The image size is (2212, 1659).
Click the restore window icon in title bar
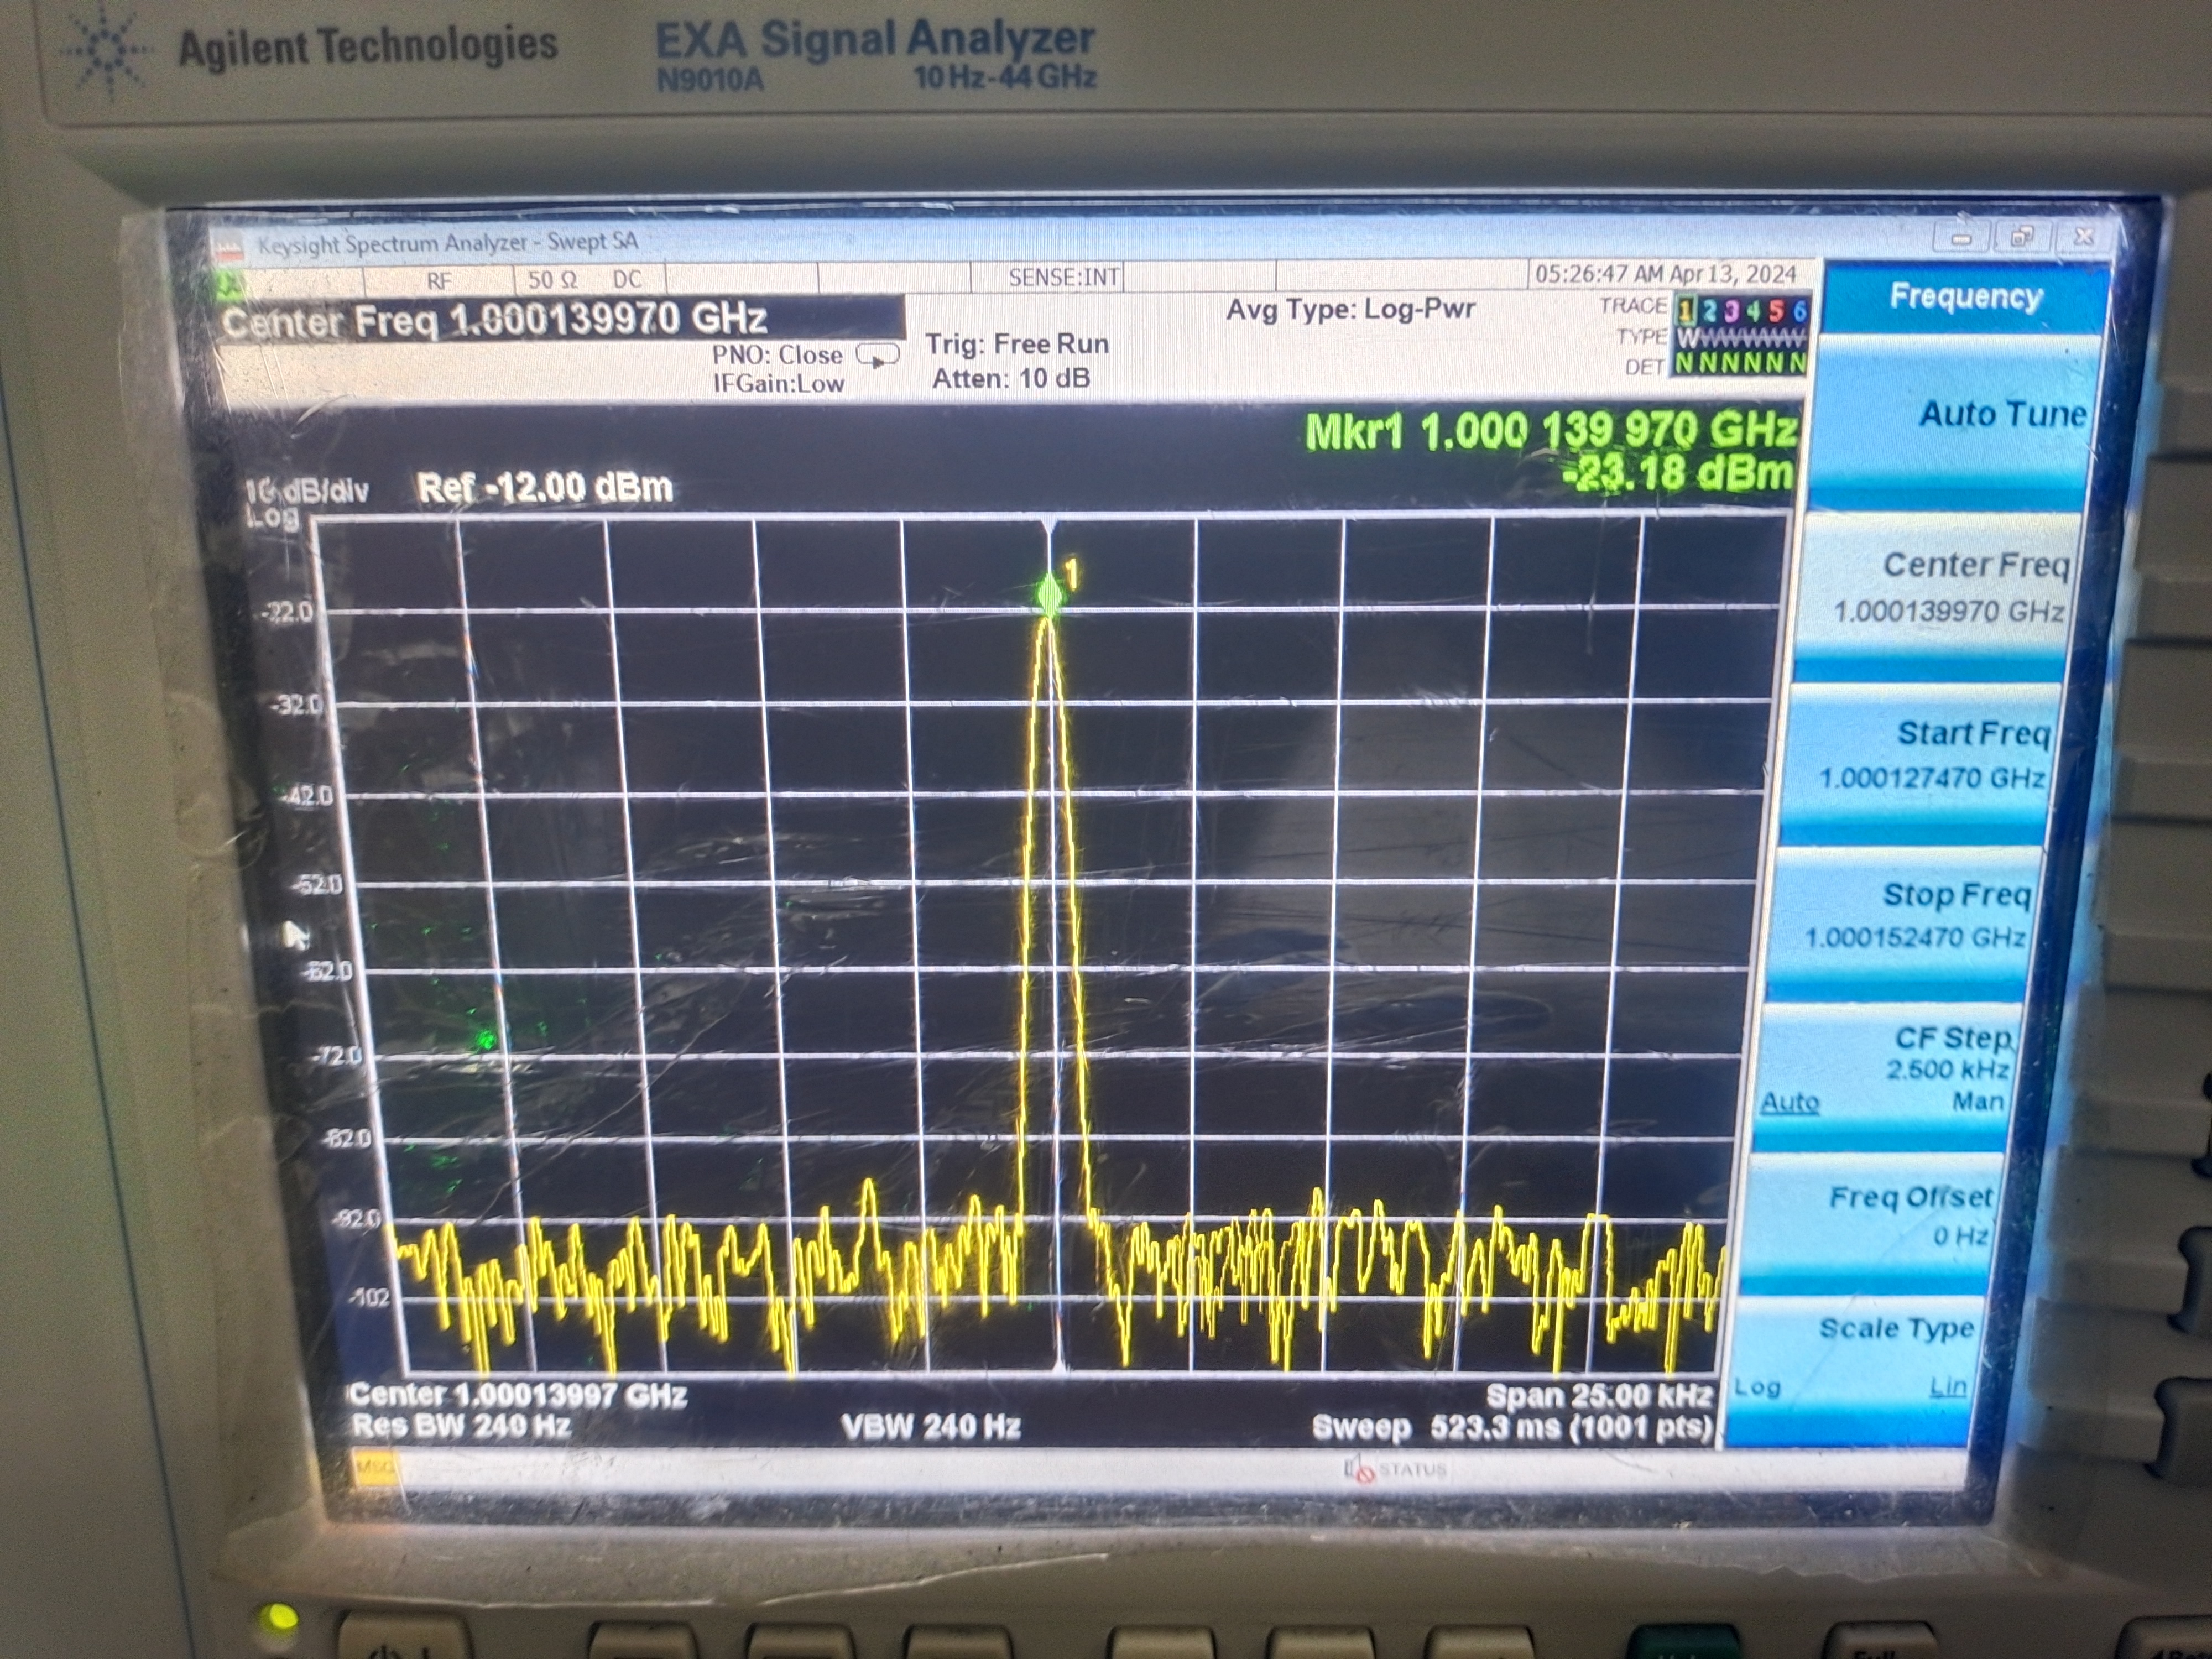[2022, 238]
